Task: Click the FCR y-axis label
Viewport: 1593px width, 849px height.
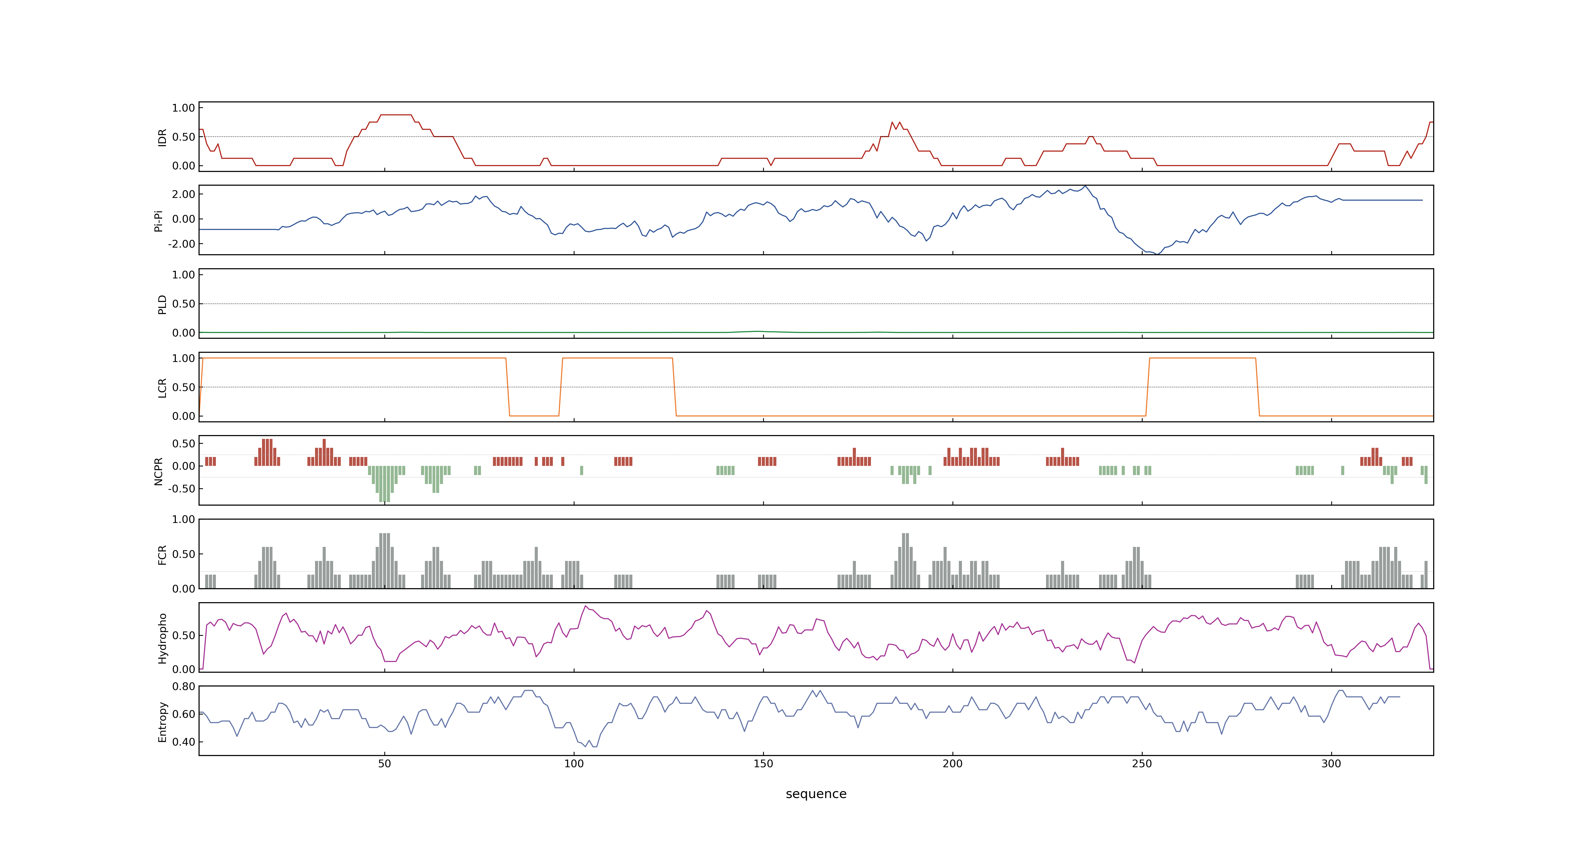Action: pyautogui.click(x=163, y=554)
